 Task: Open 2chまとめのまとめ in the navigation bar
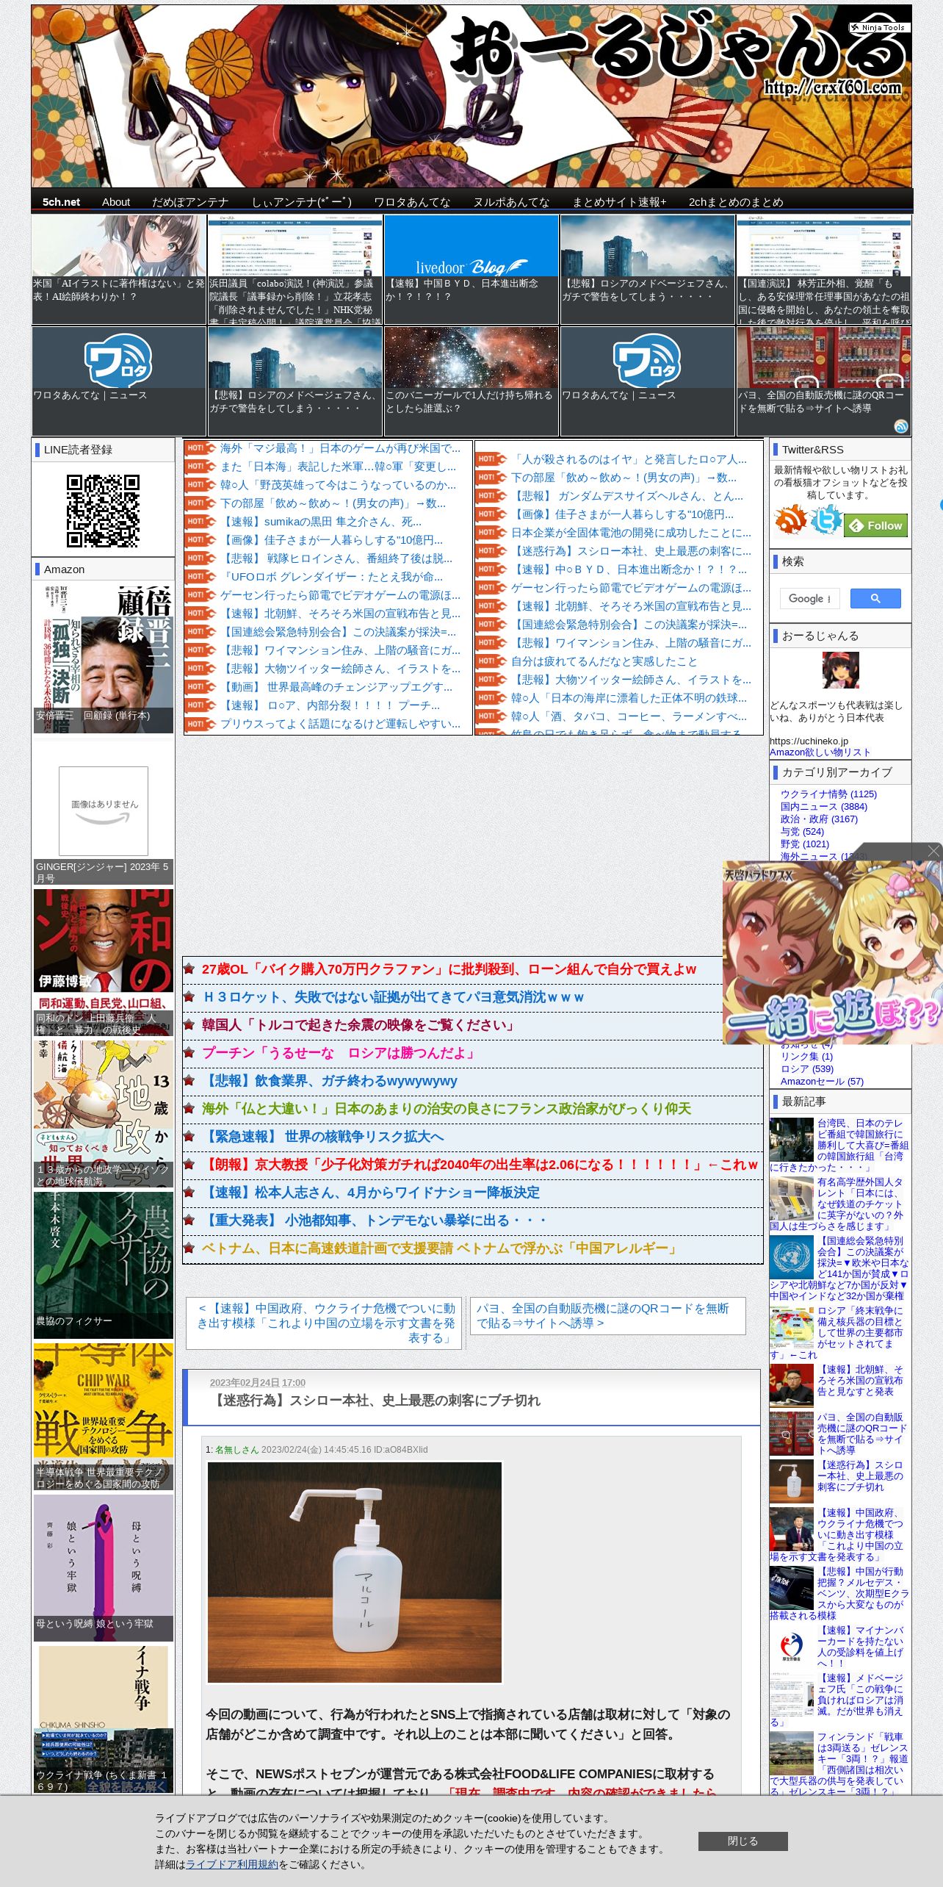pos(736,202)
